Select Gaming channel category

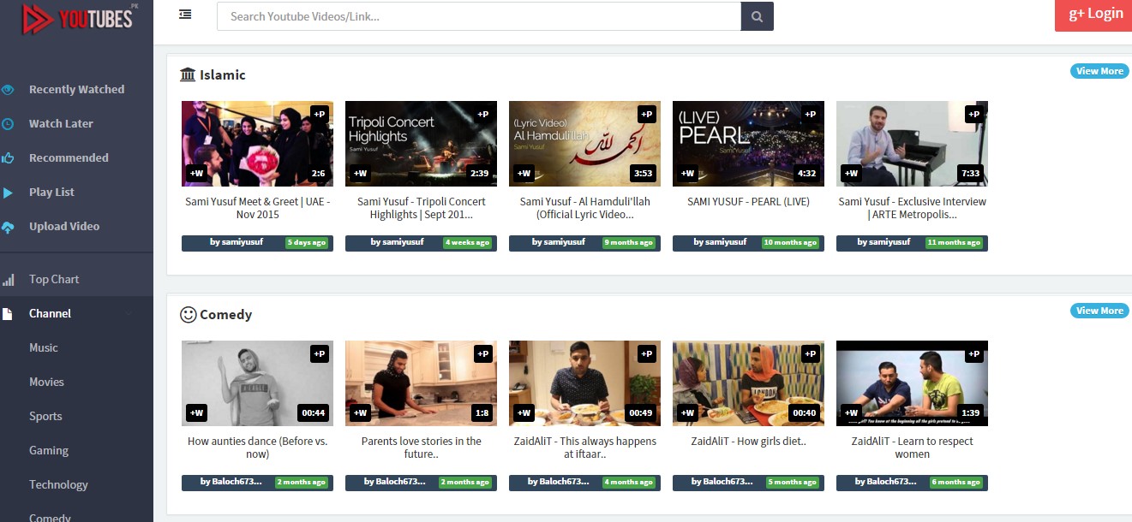click(x=49, y=451)
